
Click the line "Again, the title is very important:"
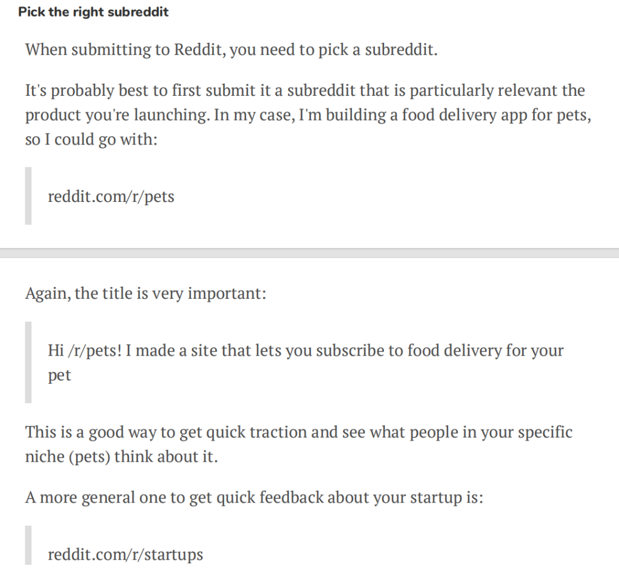pyautogui.click(x=146, y=293)
